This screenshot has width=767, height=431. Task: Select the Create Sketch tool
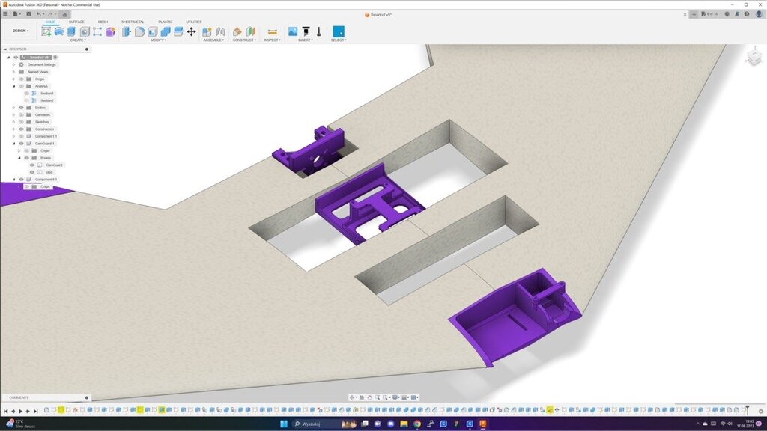[x=46, y=31]
